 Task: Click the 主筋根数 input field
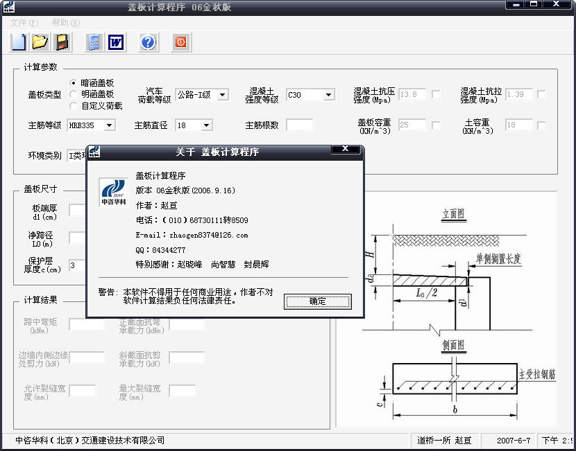tap(300, 125)
